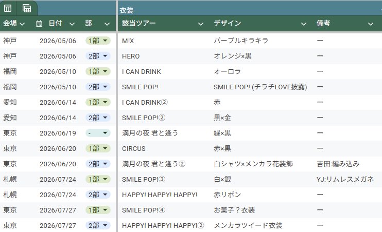Select the cell 'オーロラ'

tap(228, 71)
